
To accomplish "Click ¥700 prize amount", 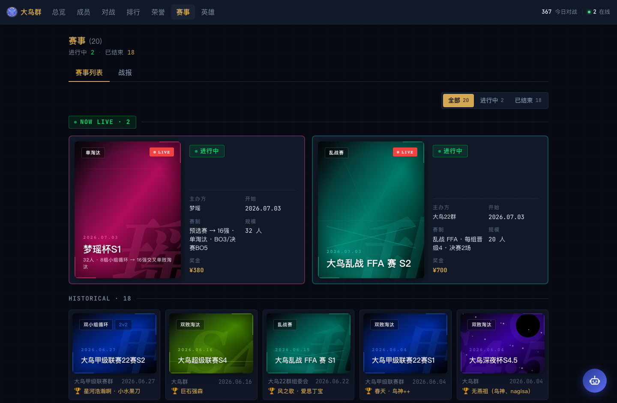I will [x=440, y=270].
